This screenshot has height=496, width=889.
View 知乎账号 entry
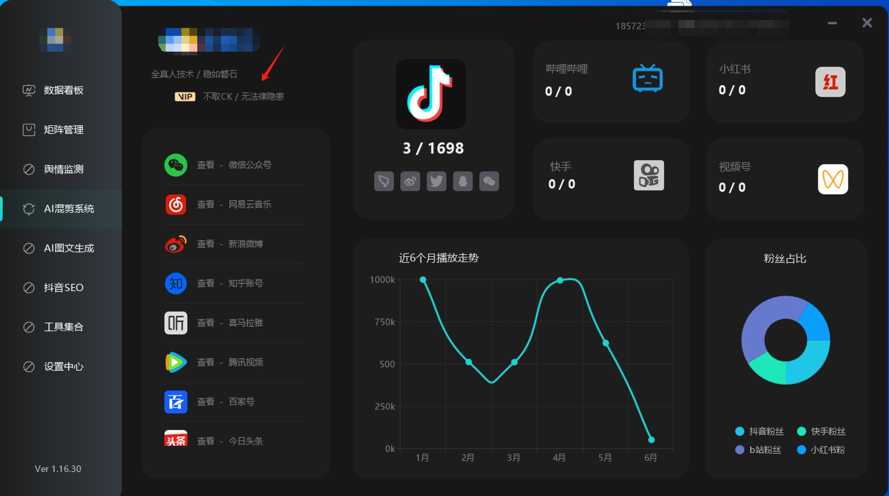click(x=230, y=284)
